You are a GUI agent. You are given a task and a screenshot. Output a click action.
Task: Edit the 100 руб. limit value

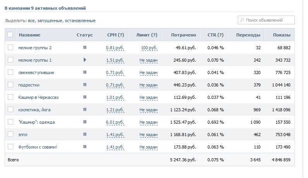149,48
